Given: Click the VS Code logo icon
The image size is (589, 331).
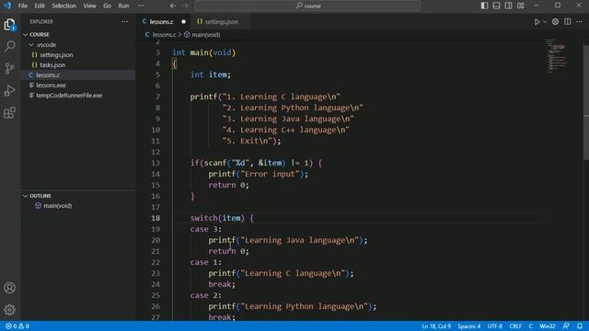Looking at the screenshot, I should click(x=7, y=6).
